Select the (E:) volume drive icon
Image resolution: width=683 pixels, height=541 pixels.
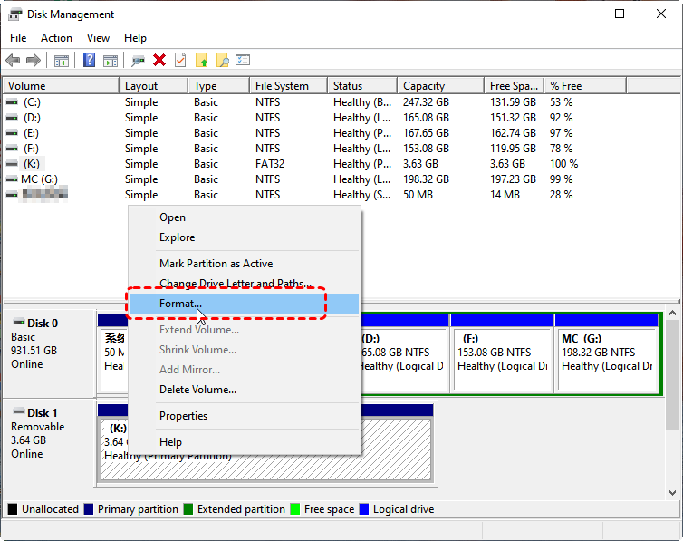coord(12,133)
